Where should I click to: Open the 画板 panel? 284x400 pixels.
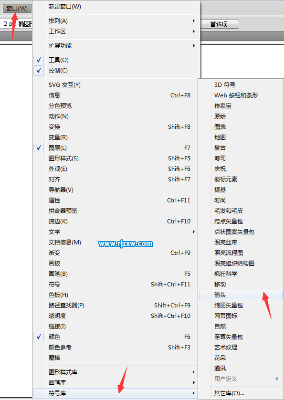(x=116, y=263)
